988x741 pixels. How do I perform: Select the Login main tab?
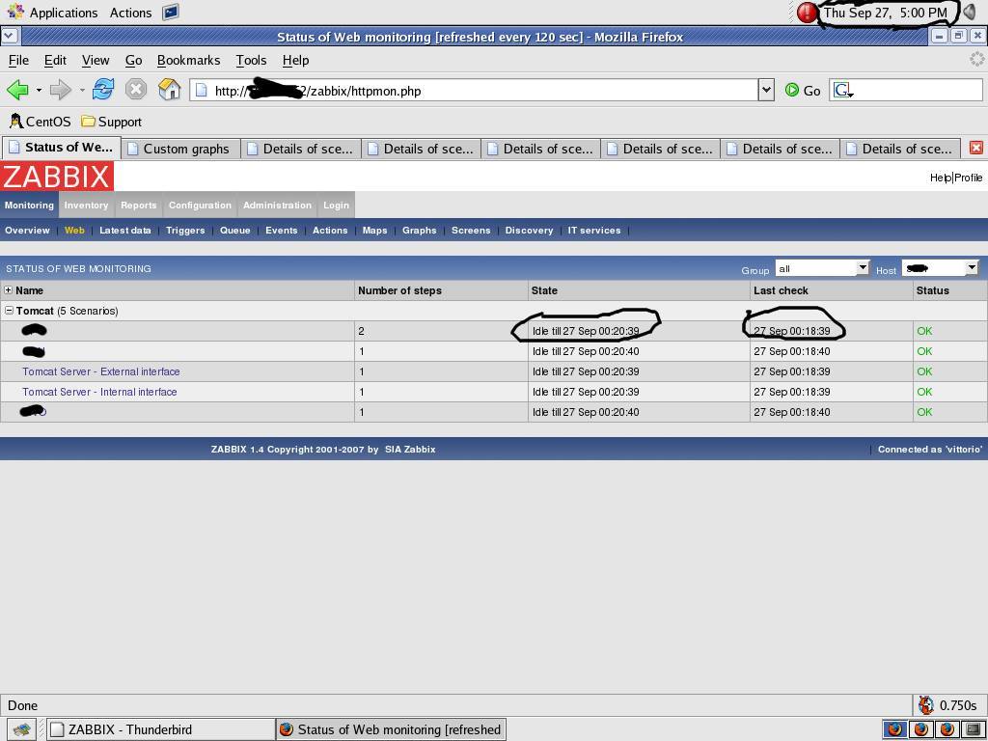[336, 205]
